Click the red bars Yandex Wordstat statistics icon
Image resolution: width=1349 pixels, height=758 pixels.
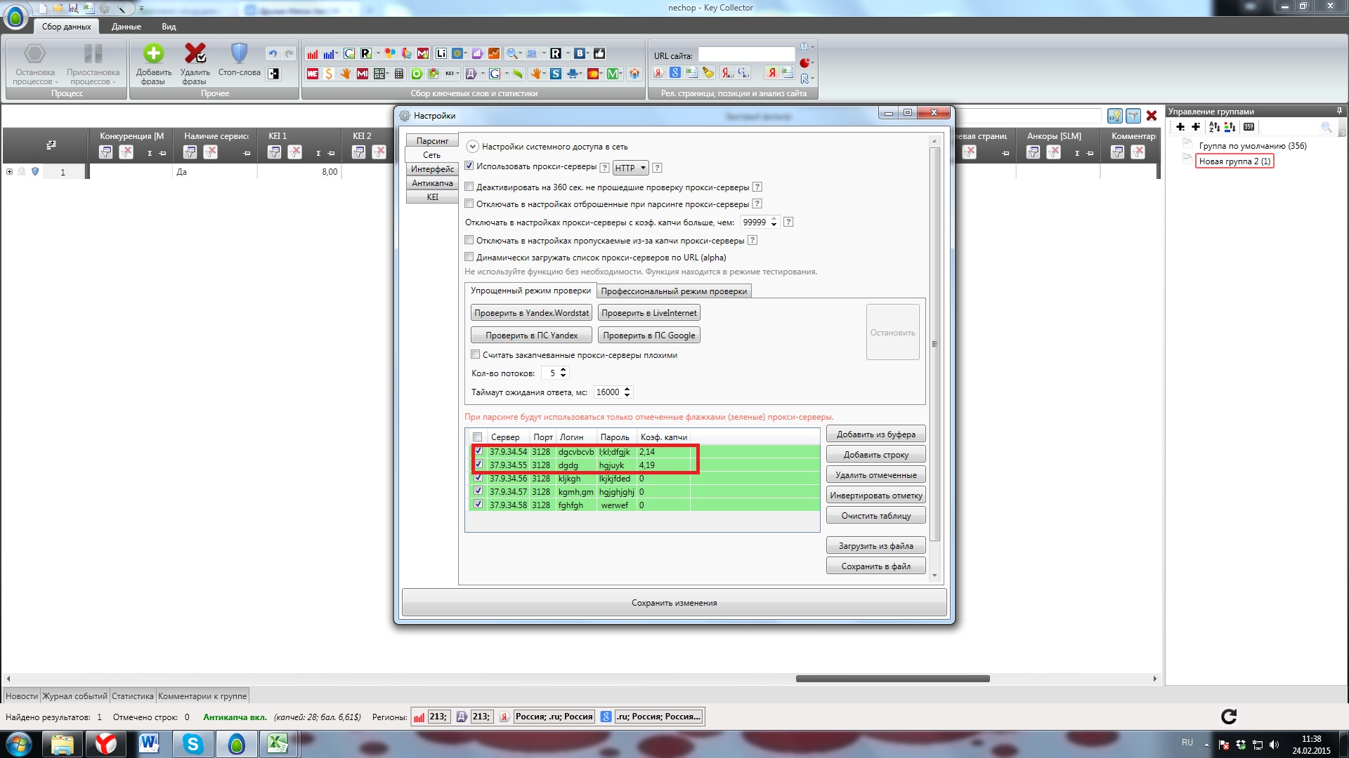[x=313, y=53]
